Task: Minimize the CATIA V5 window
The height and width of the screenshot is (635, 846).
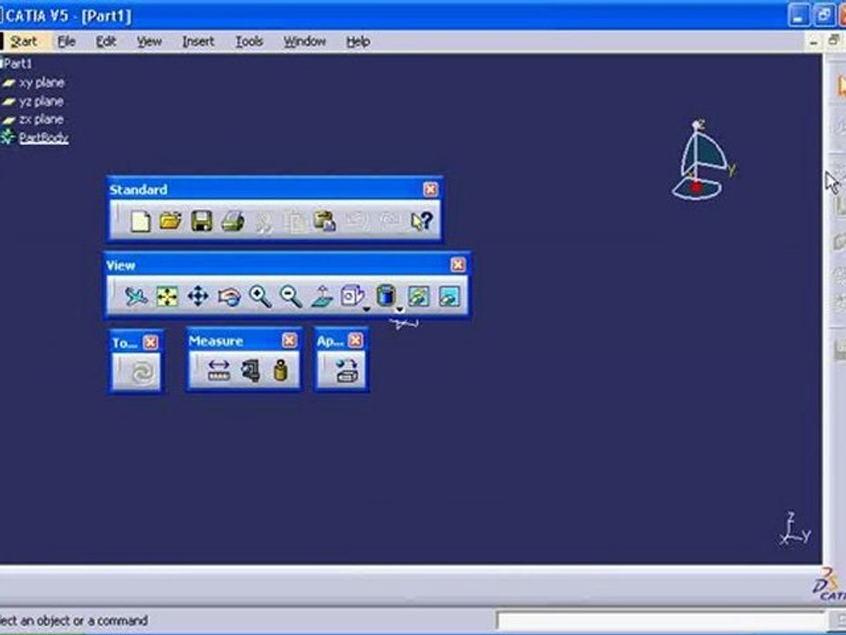Action: point(798,15)
